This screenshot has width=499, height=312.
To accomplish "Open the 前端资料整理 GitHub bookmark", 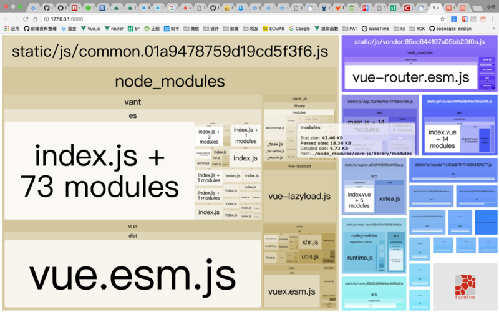I will coord(40,29).
